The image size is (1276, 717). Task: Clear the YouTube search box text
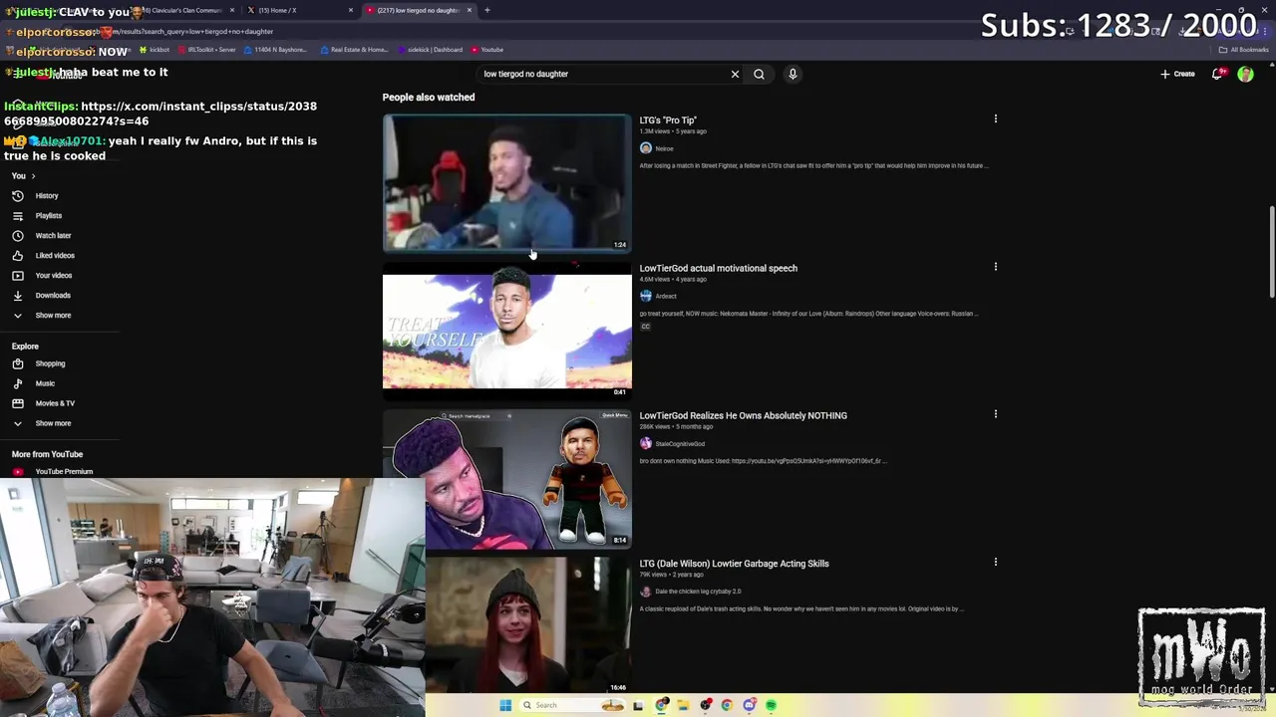click(735, 74)
